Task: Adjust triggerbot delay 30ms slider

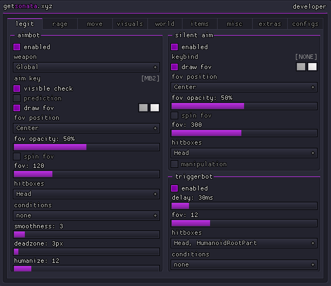Action: (244, 206)
